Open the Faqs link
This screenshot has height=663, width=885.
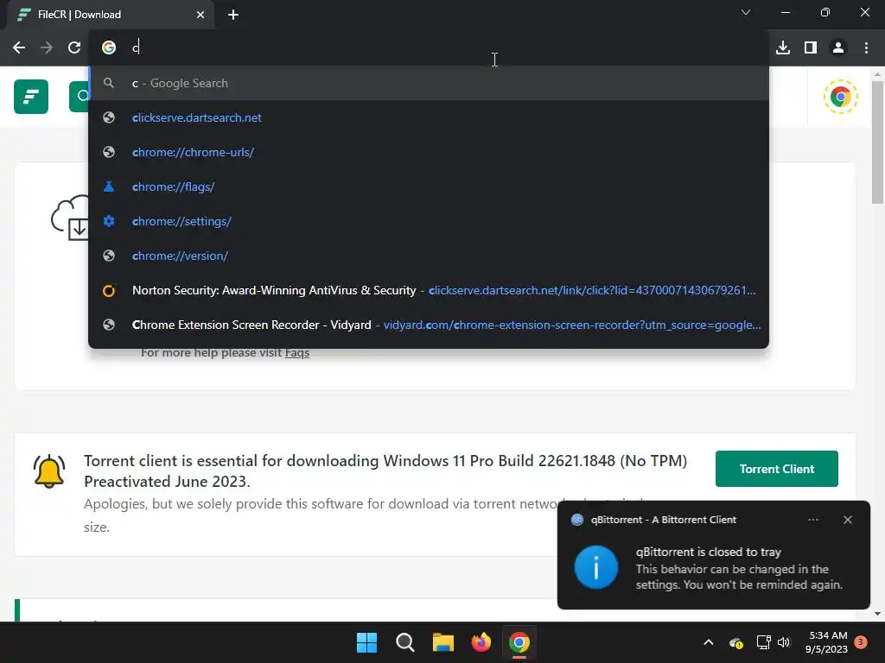coord(297,353)
